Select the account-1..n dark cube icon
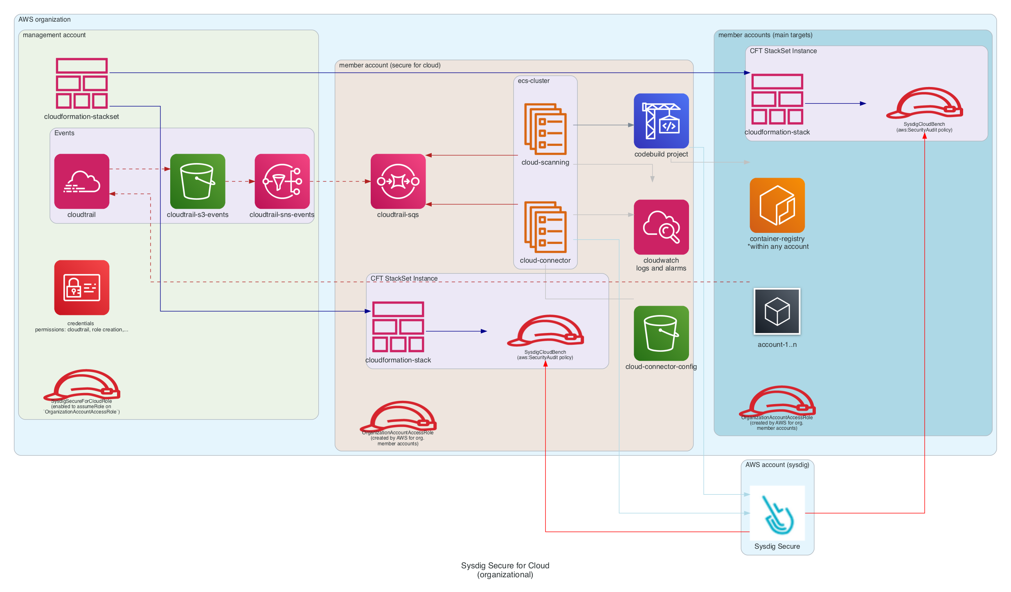The image size is (1011, 592). click(x=777, y=311)
